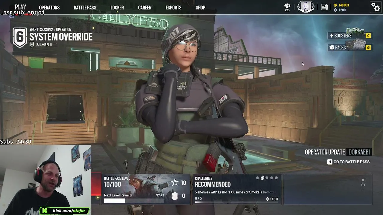Open the settings gears icon
This screenshot has width=383, height=215.
click(x=376, y=7)
